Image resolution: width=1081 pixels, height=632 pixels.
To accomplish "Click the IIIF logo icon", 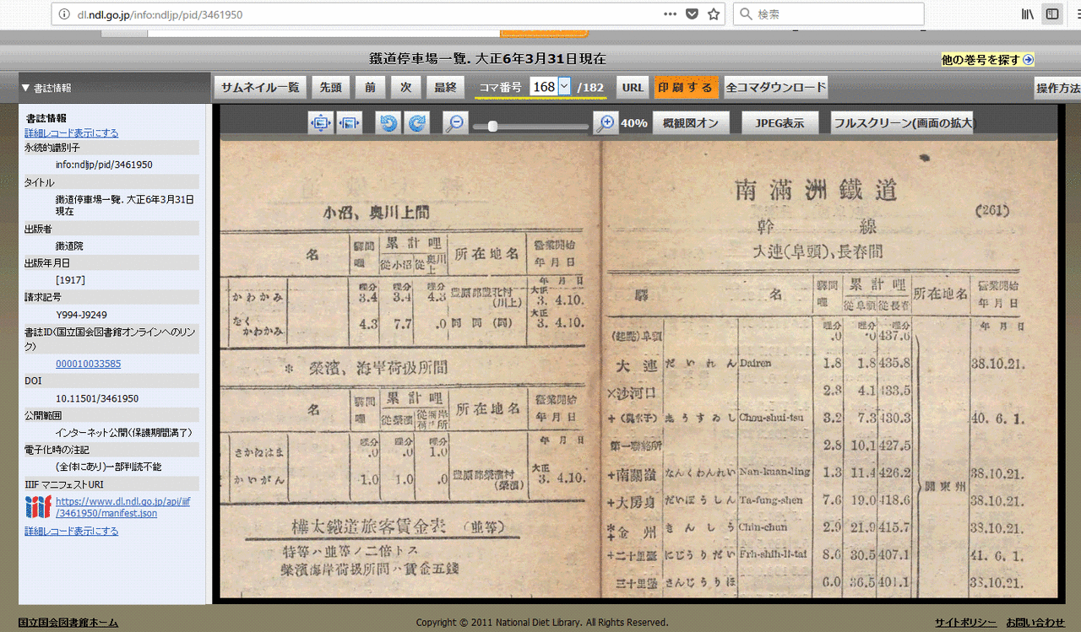I will pos(39,506).
